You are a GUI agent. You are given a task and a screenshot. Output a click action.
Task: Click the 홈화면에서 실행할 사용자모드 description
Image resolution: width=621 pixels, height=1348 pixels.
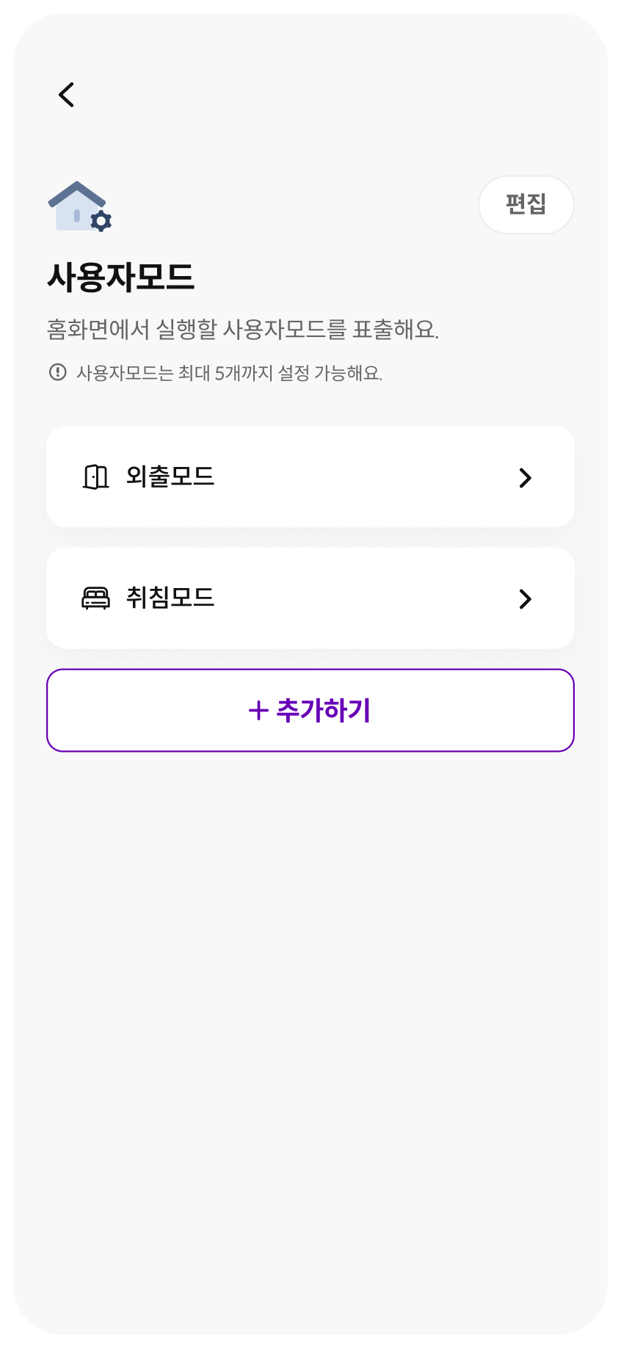[x=243, y=329]
